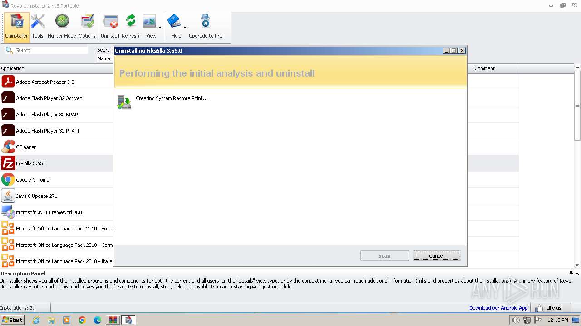Select Microsoft .NET Framework 4.8 icon
The image size is (581, 326).
pyautogui.click(x=8, y=212)
